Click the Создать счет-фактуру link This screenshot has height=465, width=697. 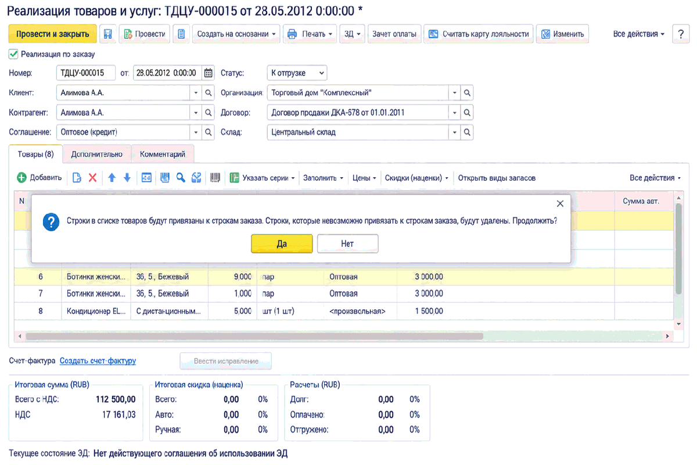(98, 360)
